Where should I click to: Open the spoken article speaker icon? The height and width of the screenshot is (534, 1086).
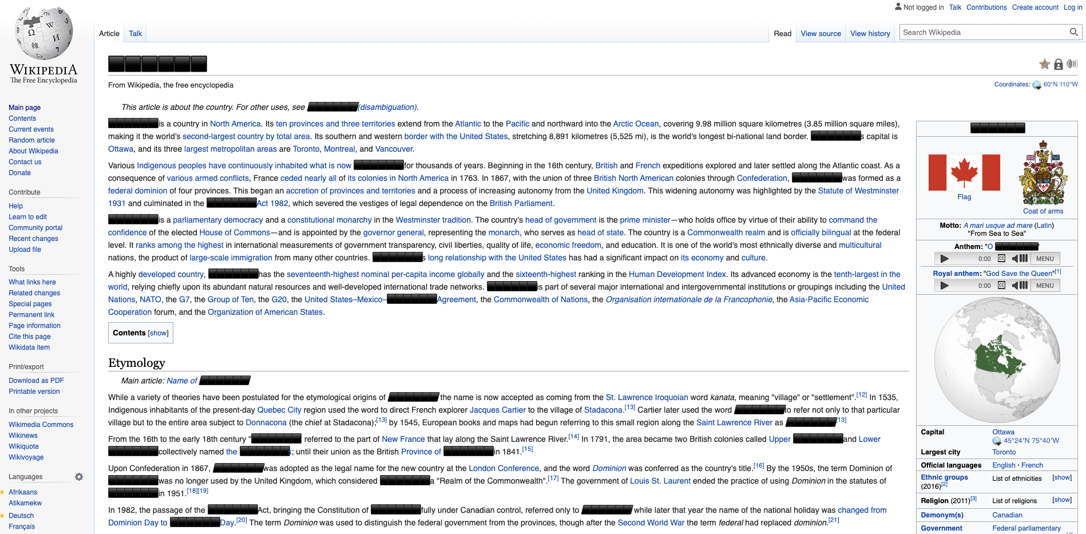(x=1072, y=64)
